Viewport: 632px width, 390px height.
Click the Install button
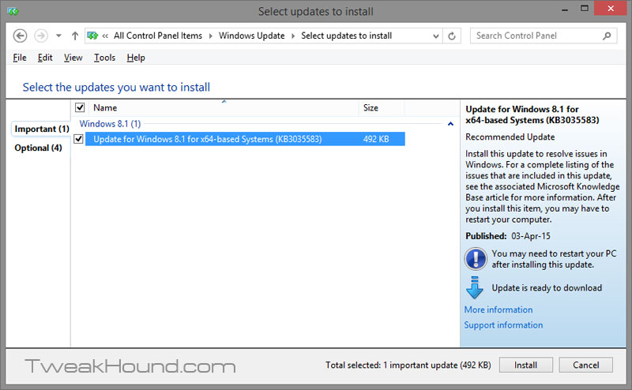click(x=525, y=365)
